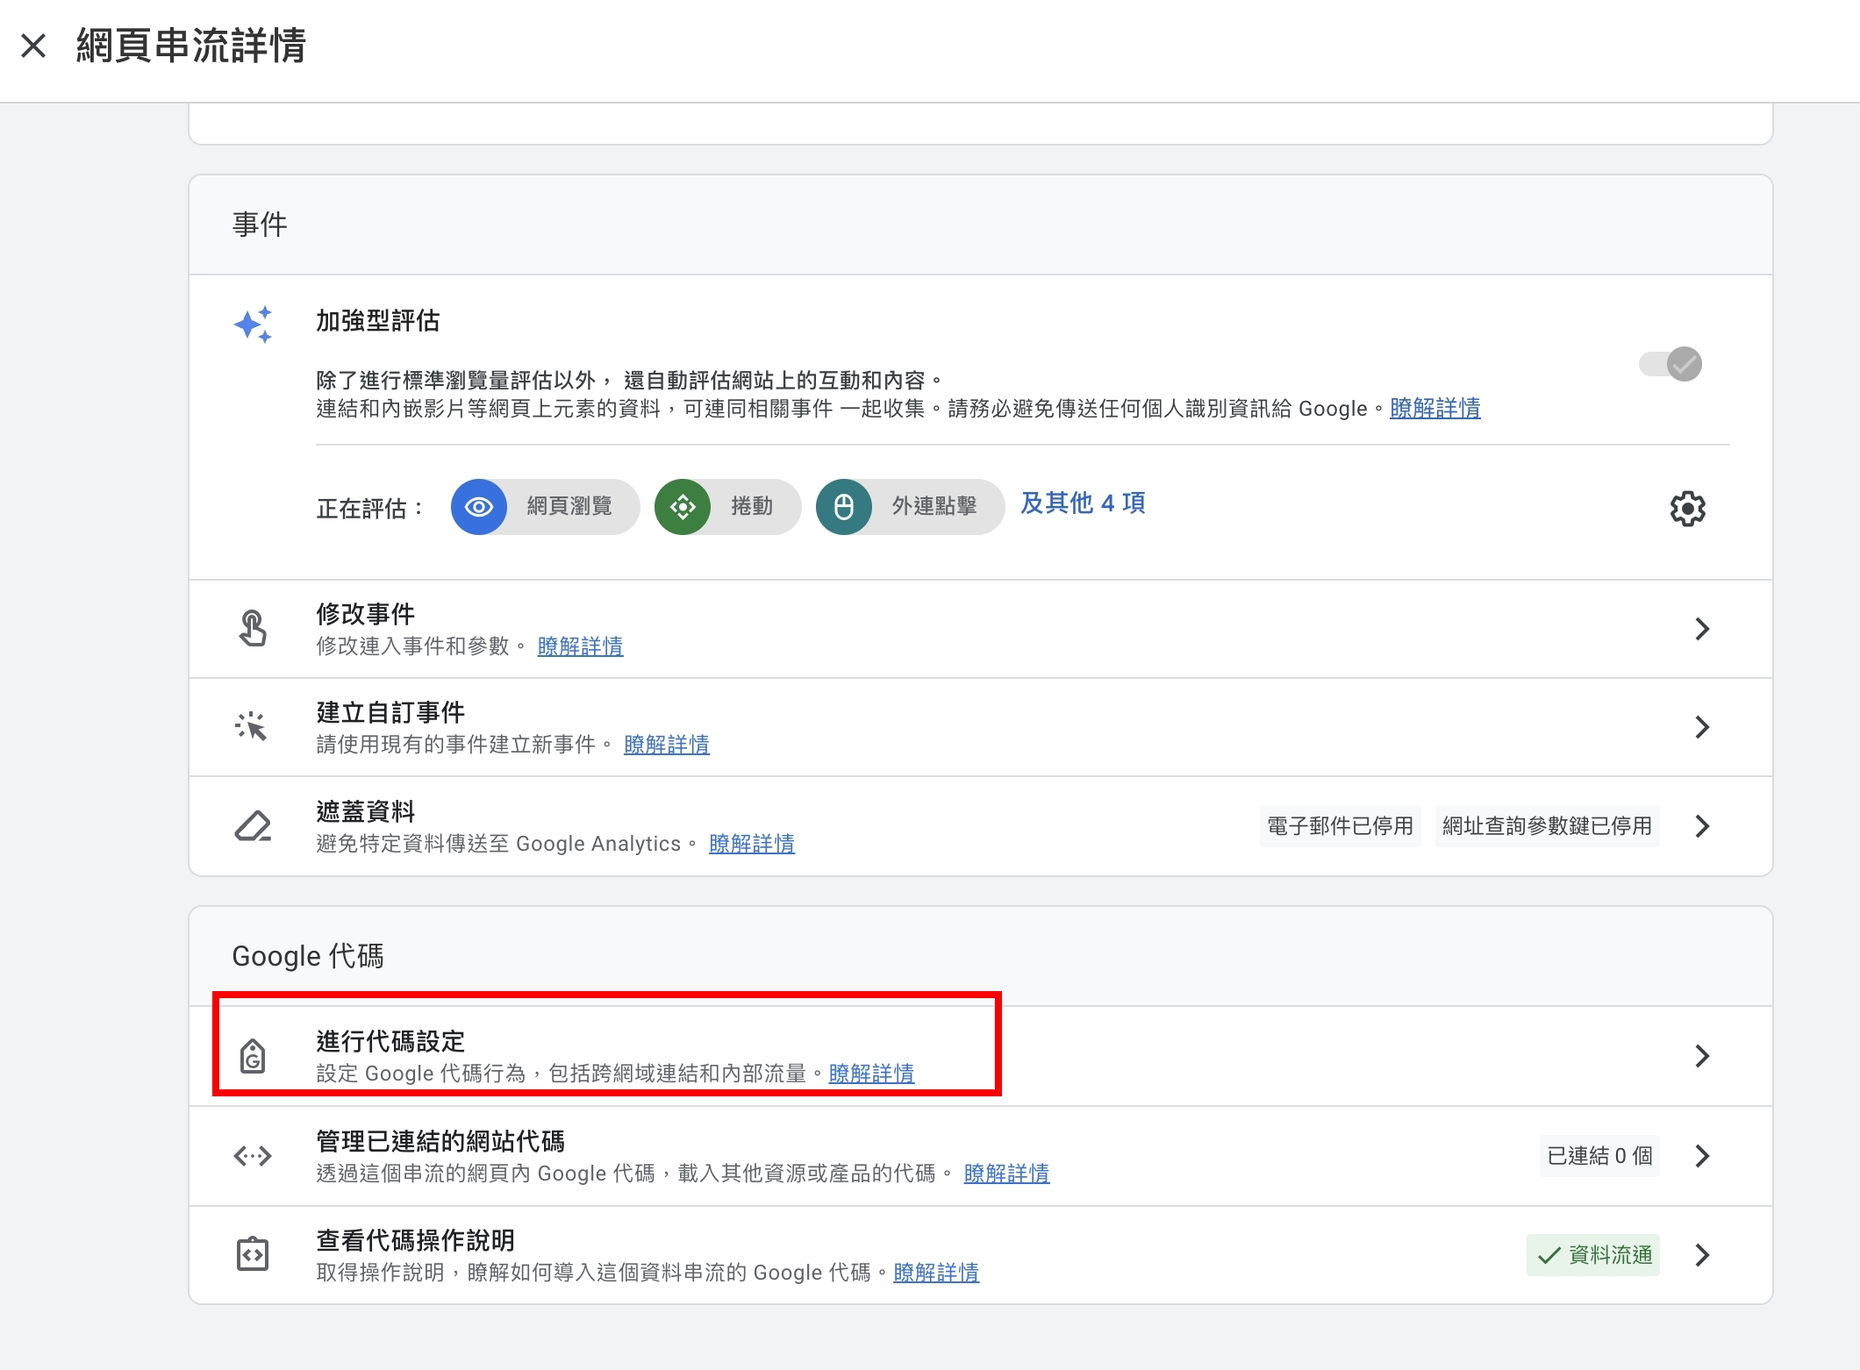
Task: Expand the 進行代碼設定 row chevron
Action: [1702, 1056]
